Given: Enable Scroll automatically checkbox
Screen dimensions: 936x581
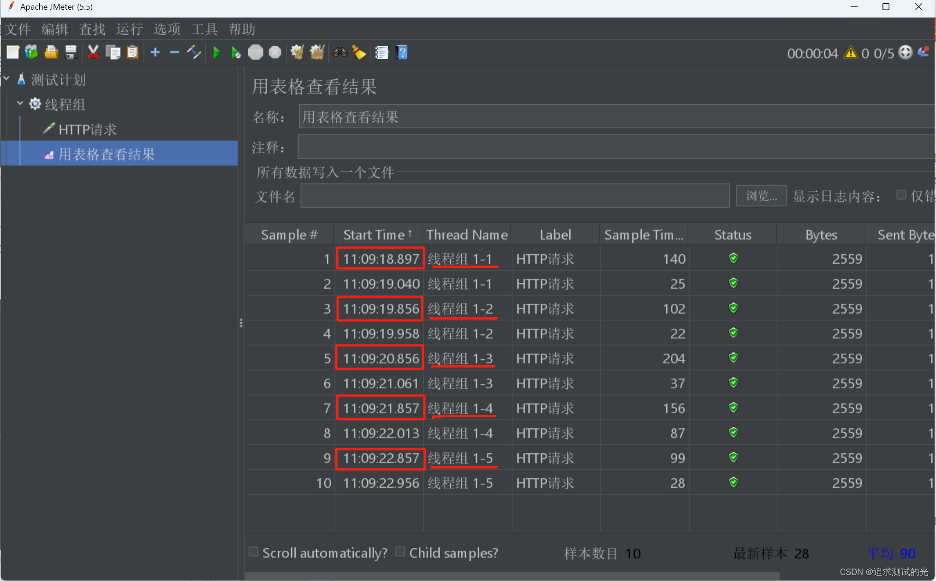Looking at the screenshot, I should click(x=254, y=552).
